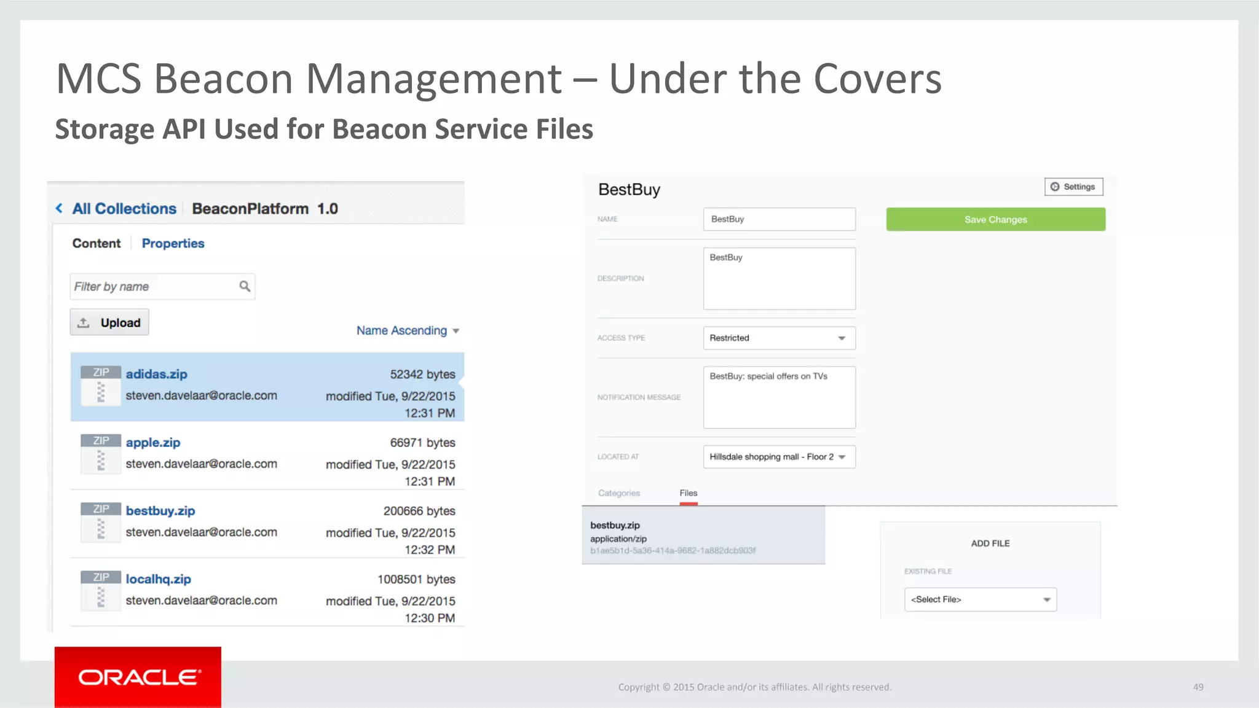The height and width of the screenshot is (708, 1259).
Task: Click the back chevron beside All Collections
Action: (x=59, y=209)
